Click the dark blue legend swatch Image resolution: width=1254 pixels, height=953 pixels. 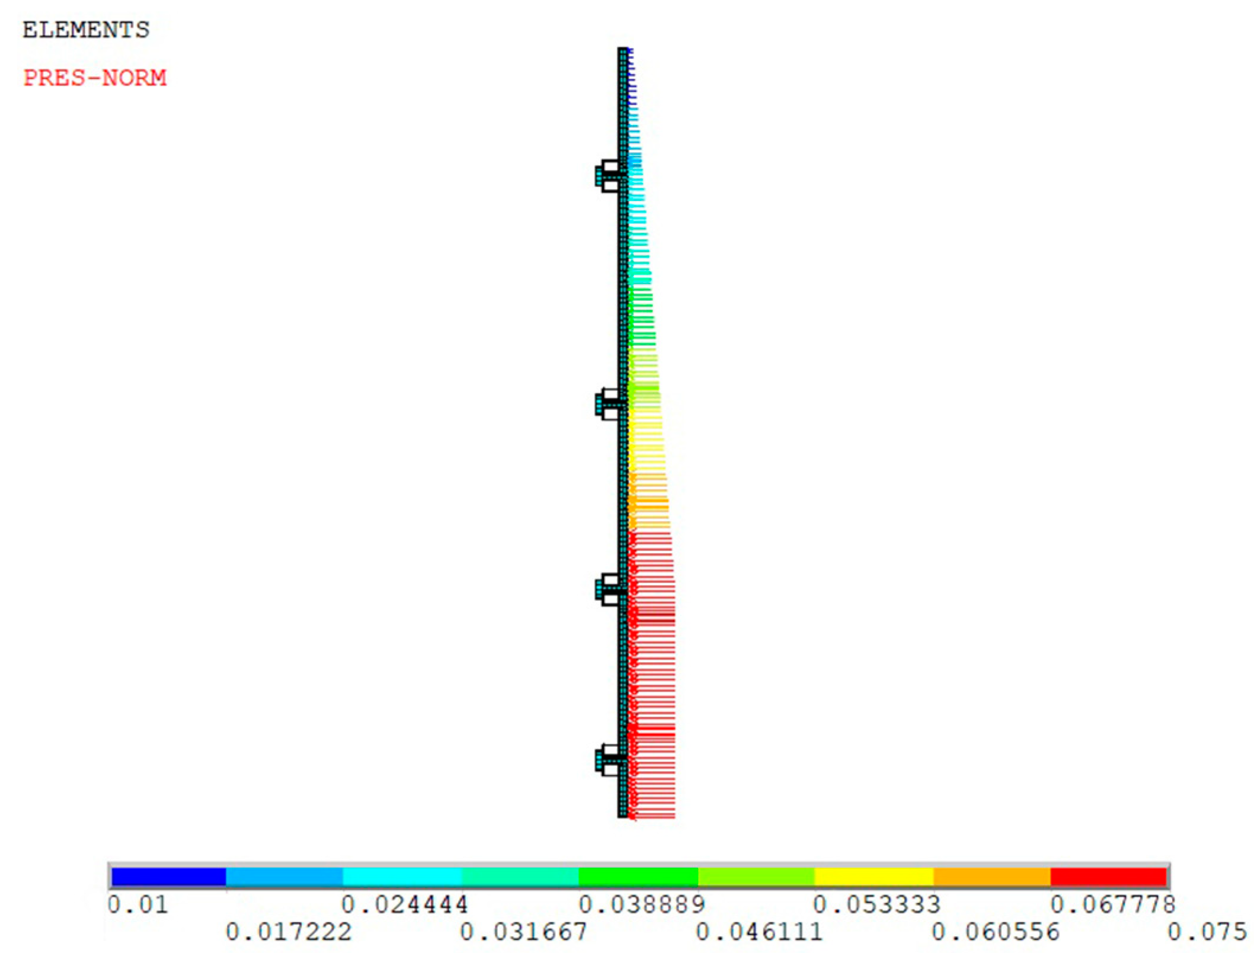click(x=168, y=876)
